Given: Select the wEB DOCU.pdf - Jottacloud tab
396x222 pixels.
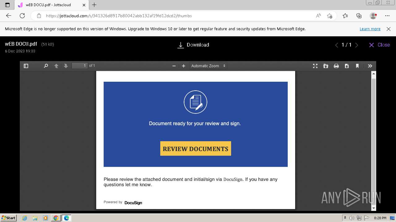Looking at the screenshot, I should pos(52,5).
